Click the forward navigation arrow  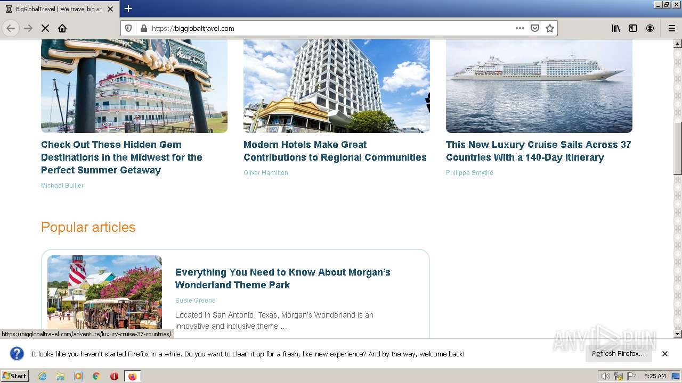28,28
